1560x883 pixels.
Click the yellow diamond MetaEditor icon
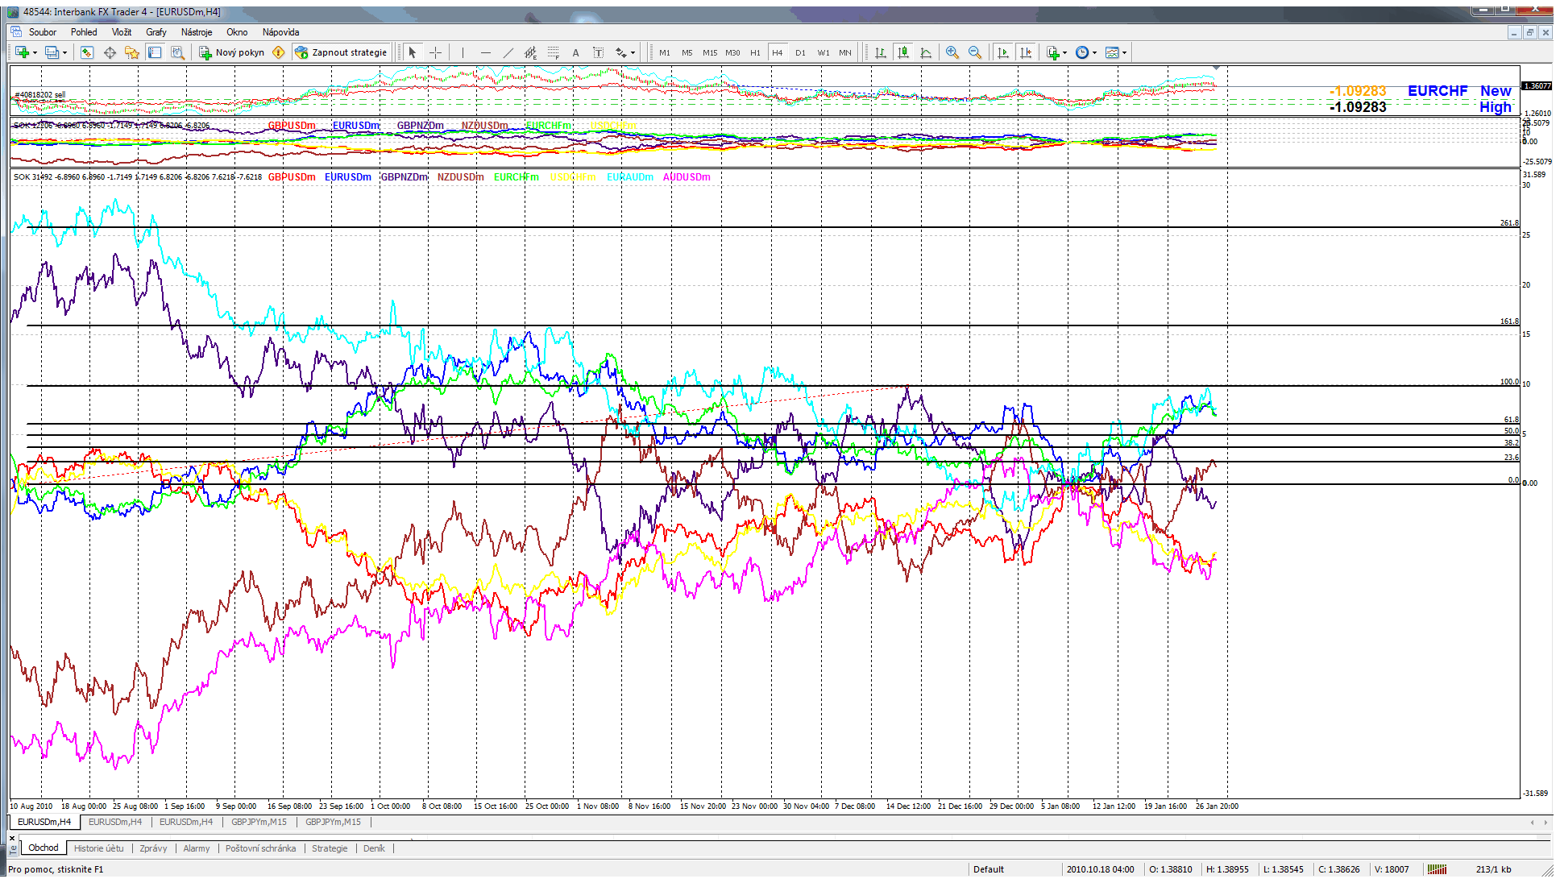(x=279, y=52)
